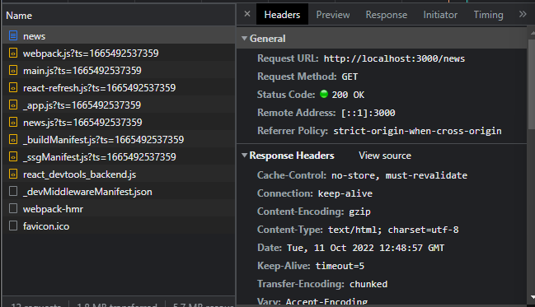Open the Timing tab
The width and height of the screenshot is (535, 307).
coord(488,15)
